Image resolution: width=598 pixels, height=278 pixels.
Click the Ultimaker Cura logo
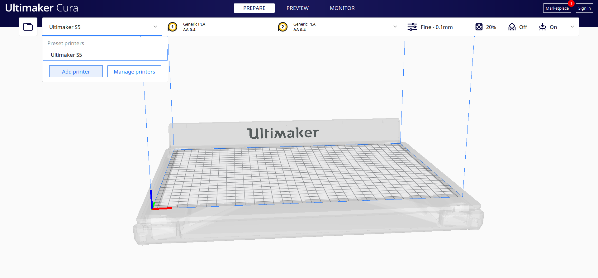coord(42,8)
